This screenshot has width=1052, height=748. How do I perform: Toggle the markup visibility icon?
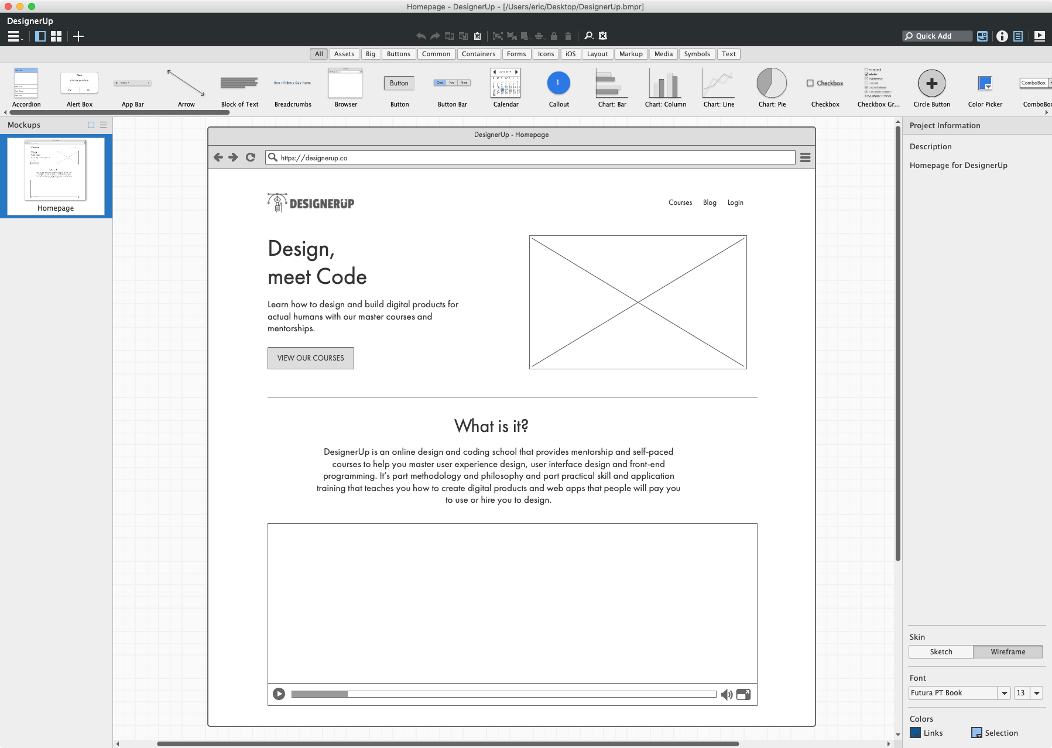(603, 36)
